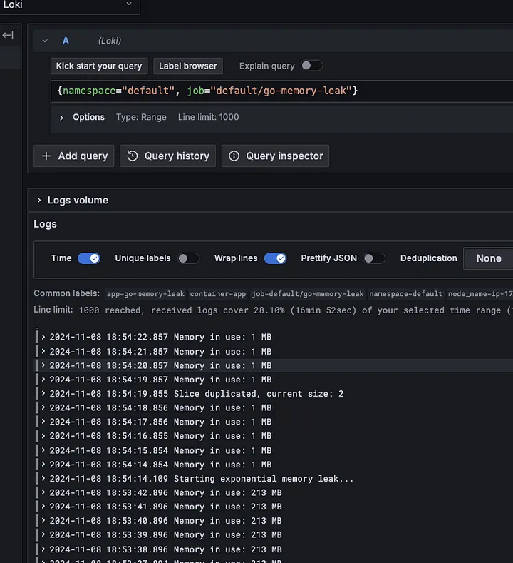Expand log line at 18:53:42.896
Viewport: 513px width, 563px height.
click(43, 492)
